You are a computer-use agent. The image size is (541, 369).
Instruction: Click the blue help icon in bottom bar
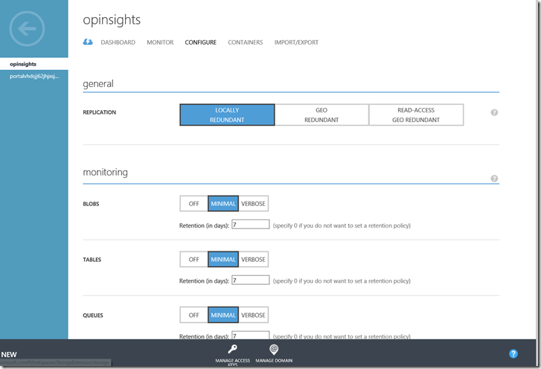[x=513, y=354]
